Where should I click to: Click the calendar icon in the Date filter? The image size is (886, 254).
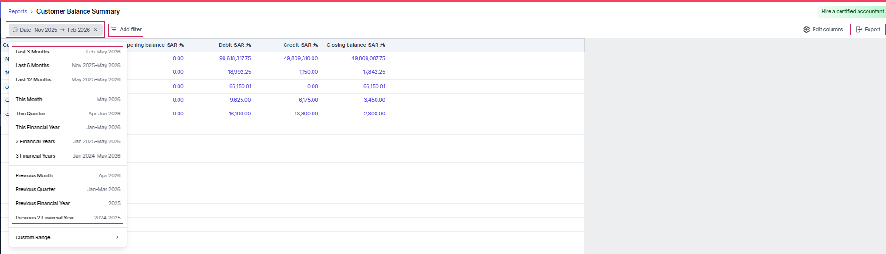point(15,30)
